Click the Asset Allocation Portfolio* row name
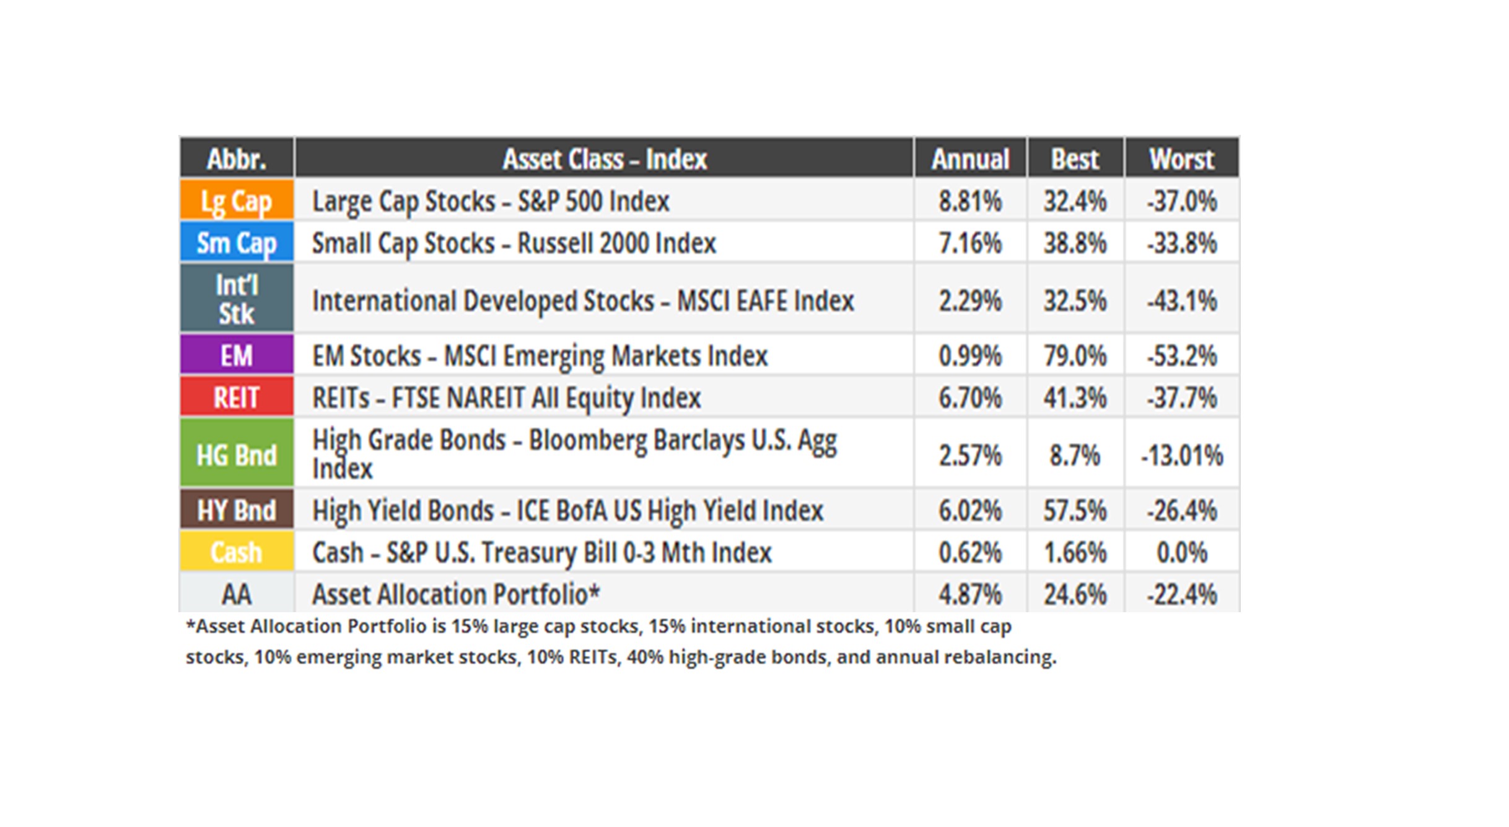 (456, 594)
